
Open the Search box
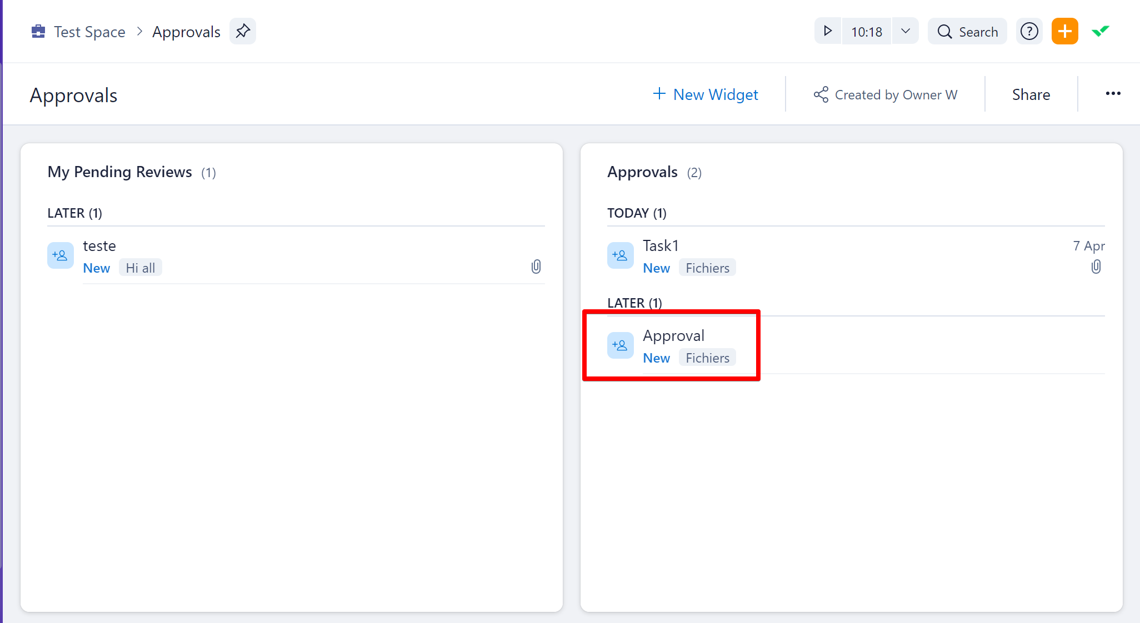click(968, 32)
